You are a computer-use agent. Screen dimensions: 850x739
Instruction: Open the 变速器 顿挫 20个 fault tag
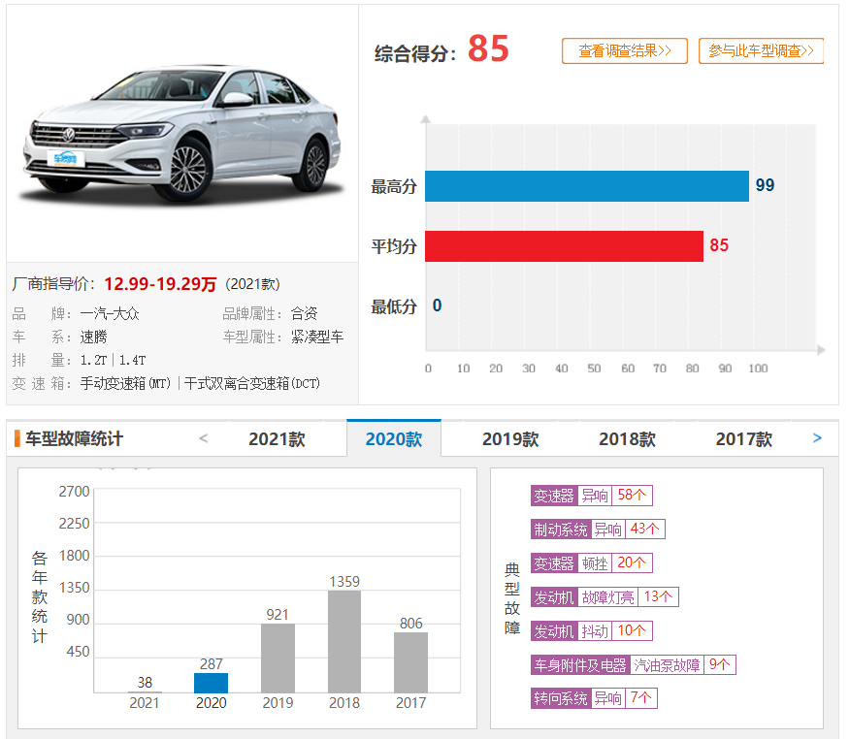click(592, 562)
